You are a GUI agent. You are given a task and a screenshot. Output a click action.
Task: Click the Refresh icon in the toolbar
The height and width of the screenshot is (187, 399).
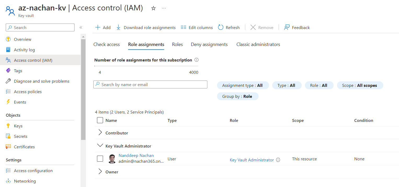coord(221,27)
